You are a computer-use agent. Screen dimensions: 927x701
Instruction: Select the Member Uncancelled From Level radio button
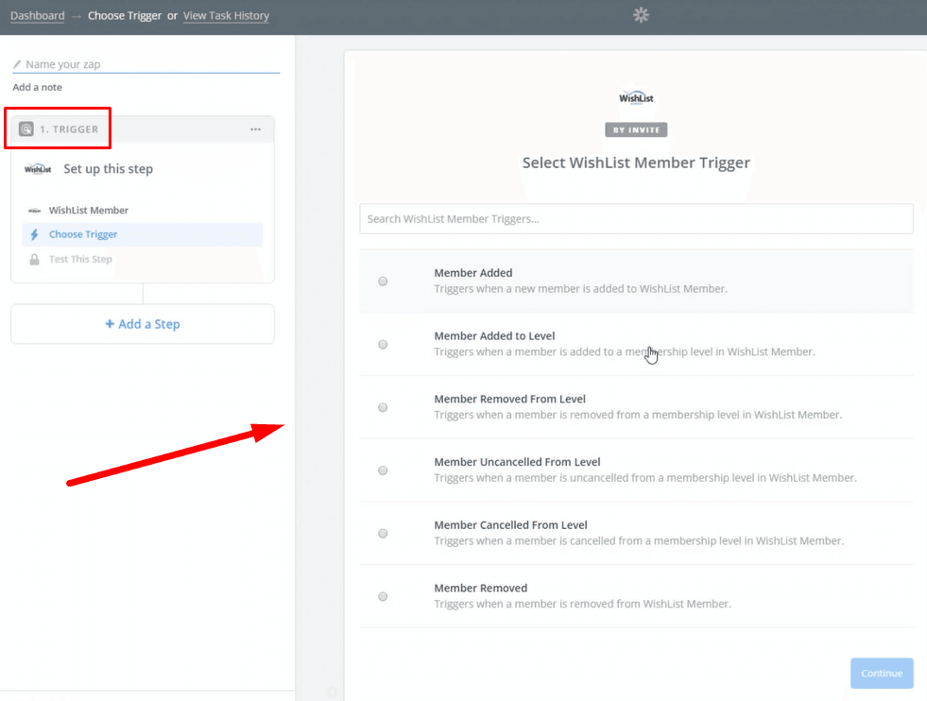pos(383,470)
